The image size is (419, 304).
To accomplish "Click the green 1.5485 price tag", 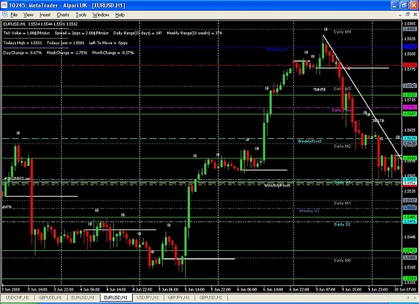I will tap(410, 217).
